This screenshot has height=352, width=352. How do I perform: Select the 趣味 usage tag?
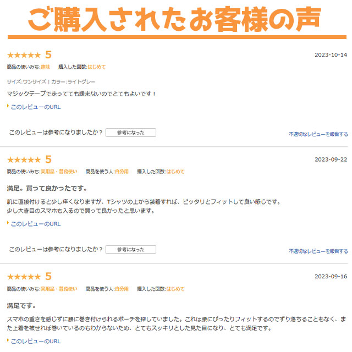pyautogui.click(x=45, y=67)
